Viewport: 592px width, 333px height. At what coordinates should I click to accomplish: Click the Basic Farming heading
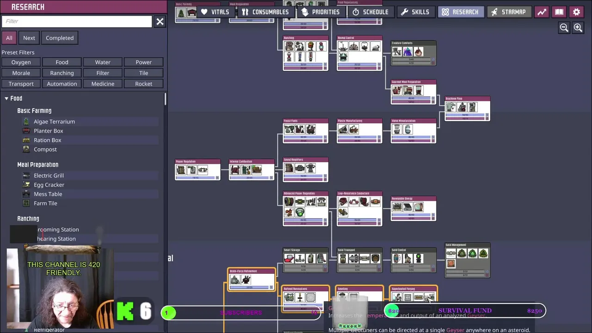[x=34, y=111]
